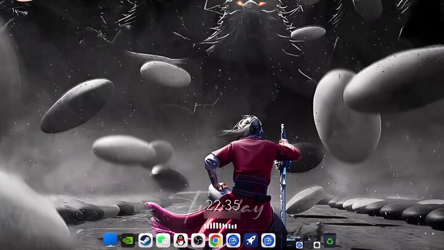Launch Google Chrome from the dock

coord(215,240)
